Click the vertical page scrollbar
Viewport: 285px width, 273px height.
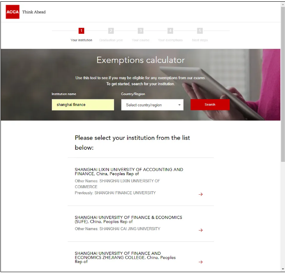coord(282,87)
